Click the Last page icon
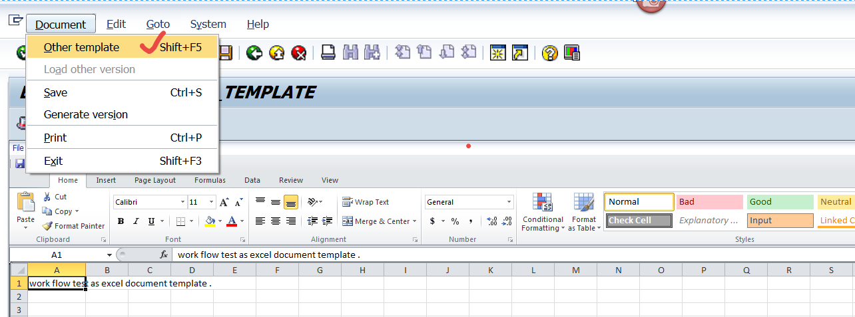Screen dimensions: 855x317 click(469, 53)
